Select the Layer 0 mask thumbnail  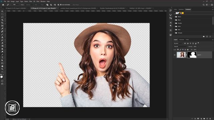(x=192, y=55)
